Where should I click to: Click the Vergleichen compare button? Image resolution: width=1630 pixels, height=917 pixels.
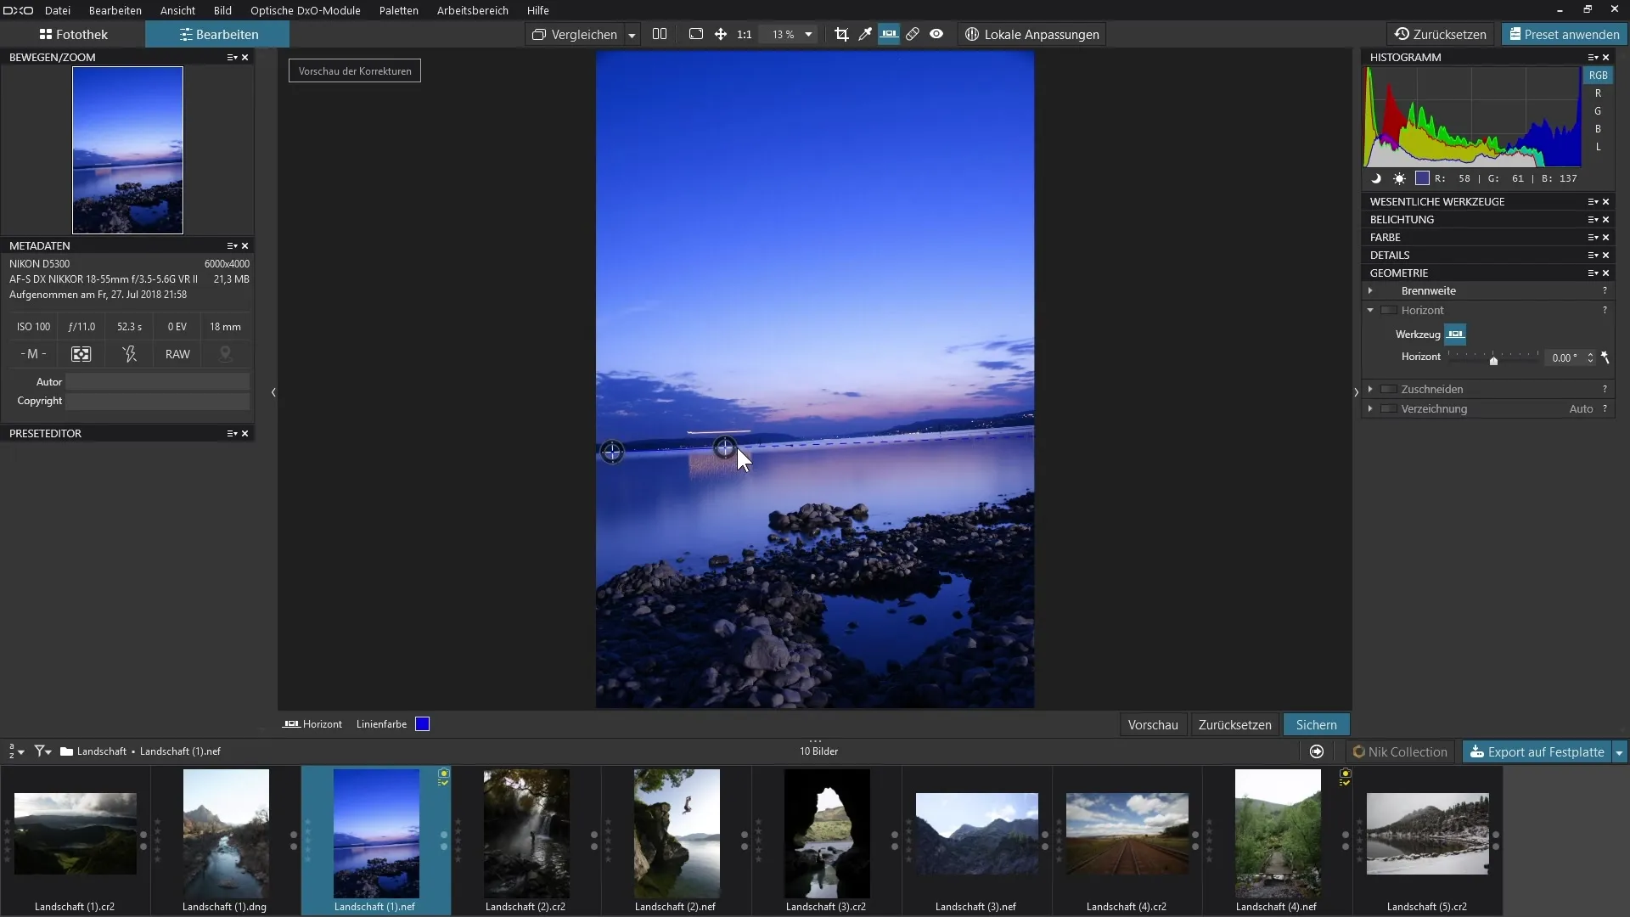[575, 35]
